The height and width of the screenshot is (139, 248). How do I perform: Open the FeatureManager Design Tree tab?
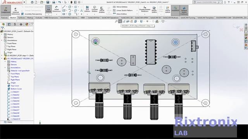pyautogui.click(x=3, y=24)
